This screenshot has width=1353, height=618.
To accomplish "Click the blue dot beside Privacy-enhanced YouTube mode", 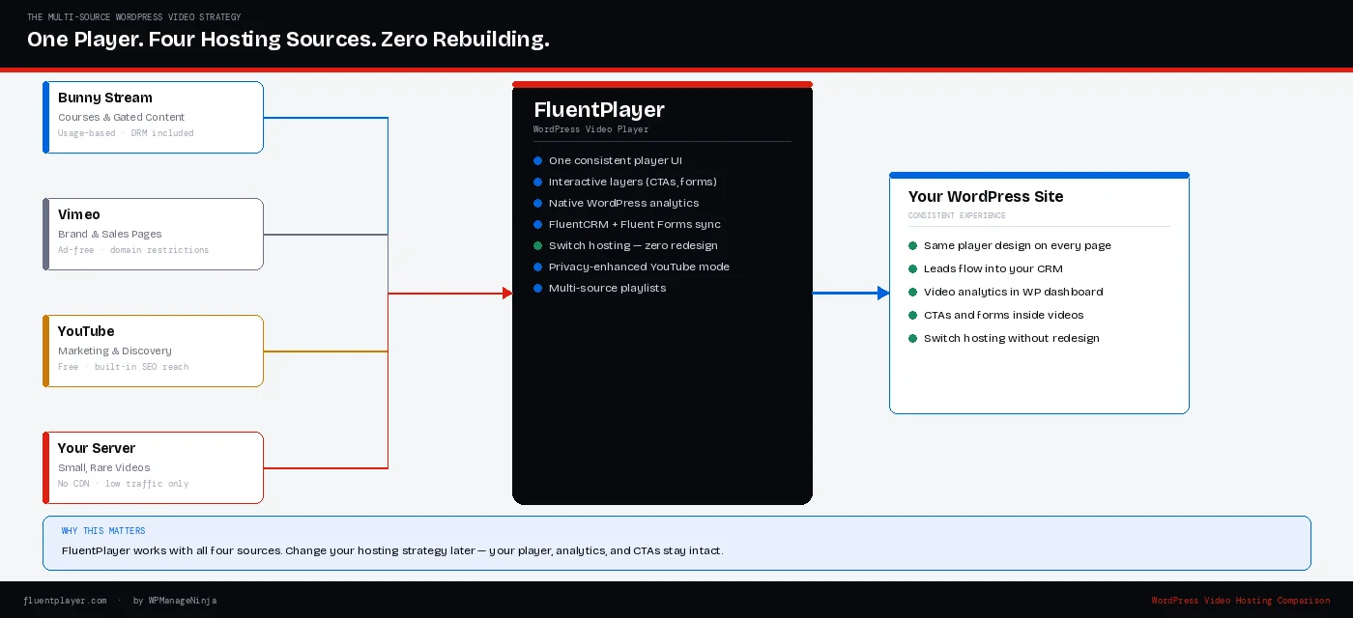I will (537, 267).
